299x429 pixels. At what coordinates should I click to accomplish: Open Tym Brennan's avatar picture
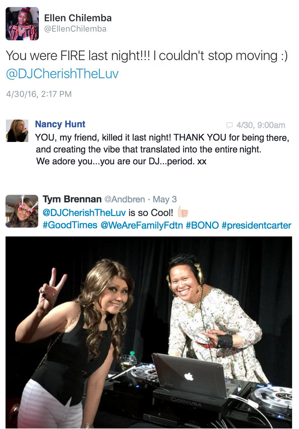point(22,212)
